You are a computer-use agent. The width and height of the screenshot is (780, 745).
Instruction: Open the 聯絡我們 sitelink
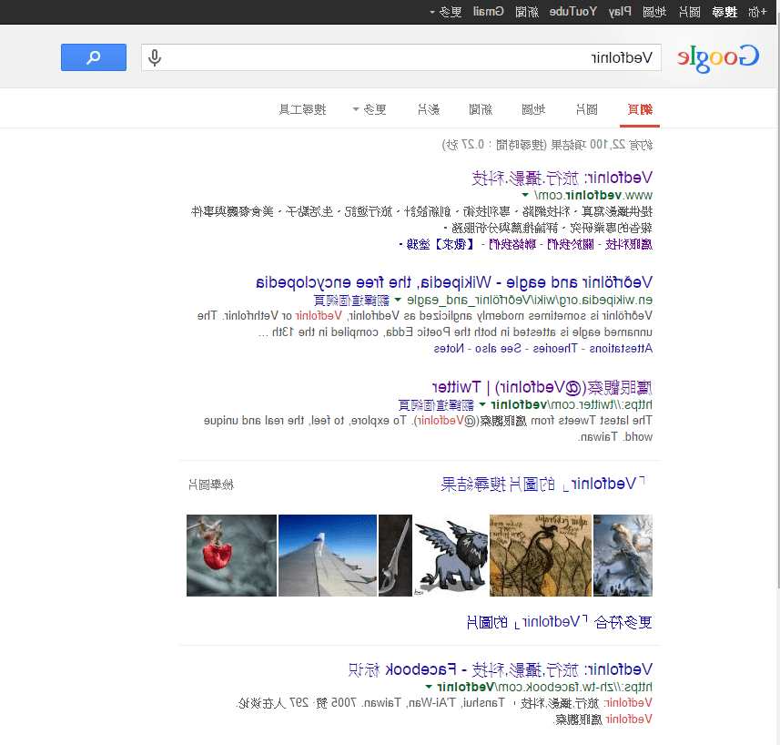[512, 244]
